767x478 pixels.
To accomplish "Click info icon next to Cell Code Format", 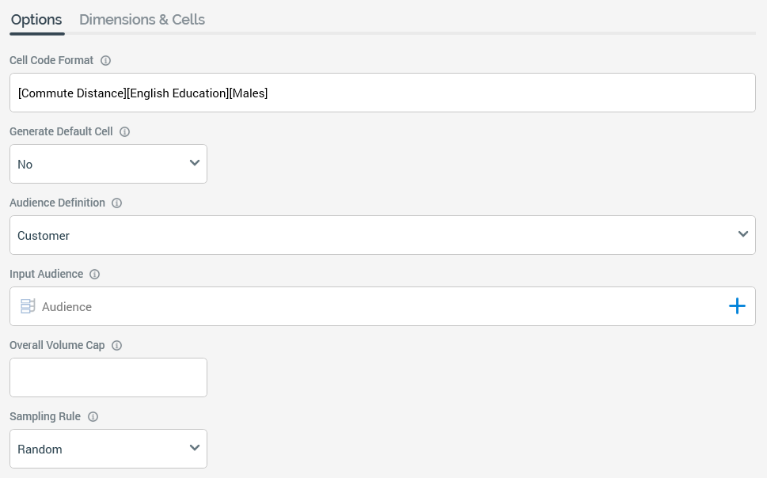I will 106,60.
